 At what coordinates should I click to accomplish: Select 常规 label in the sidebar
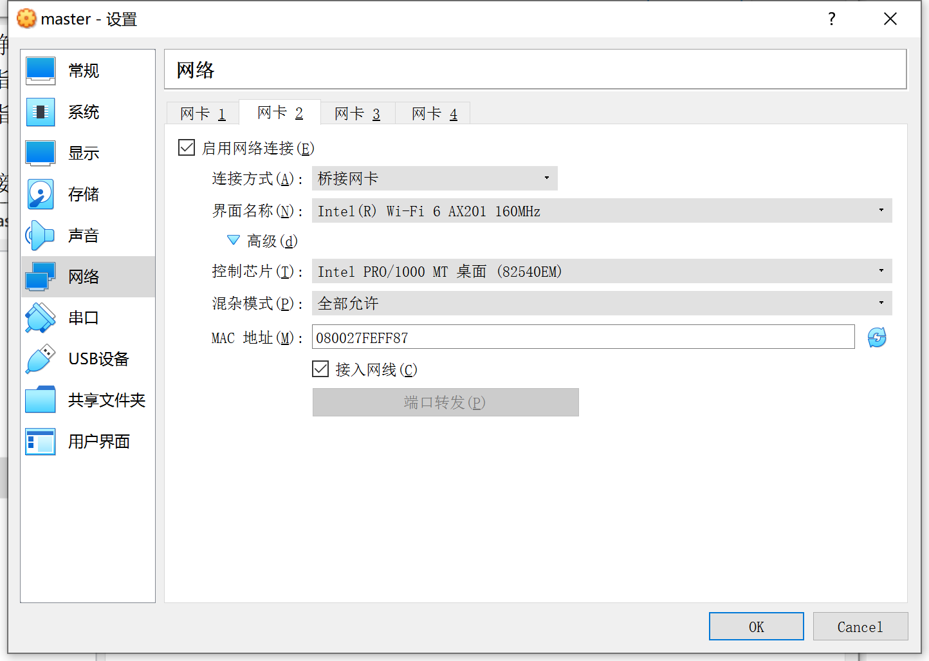point(84,71)
